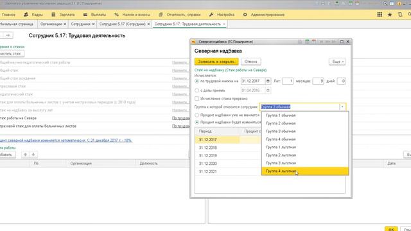Click the zoom icon in main title bar
411x231 pixels.
385,3
